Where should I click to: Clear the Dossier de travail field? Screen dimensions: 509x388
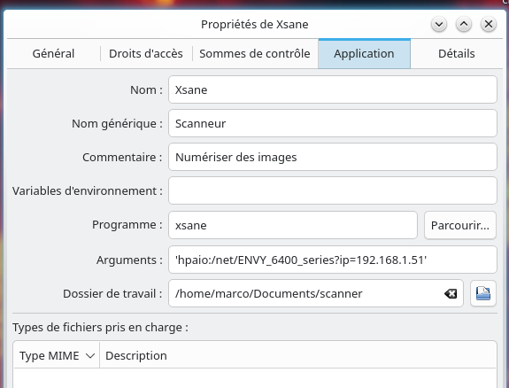pos(451,294)
